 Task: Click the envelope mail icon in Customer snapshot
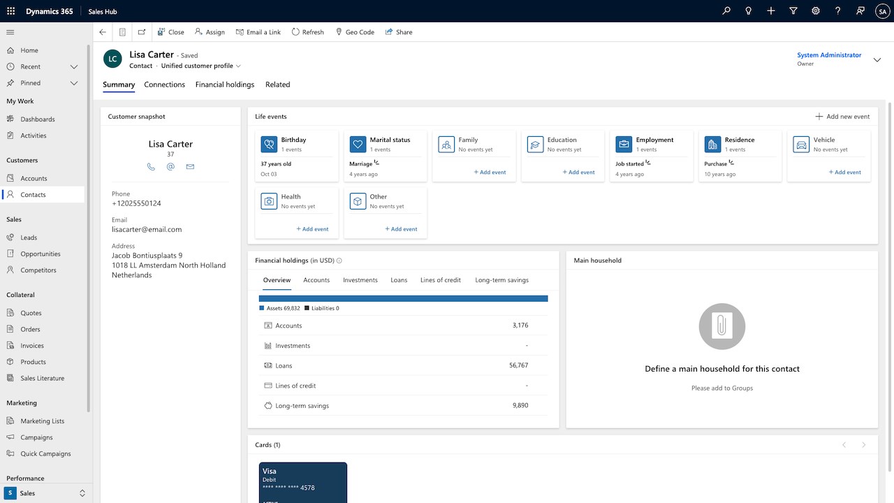tap(190, 167)
